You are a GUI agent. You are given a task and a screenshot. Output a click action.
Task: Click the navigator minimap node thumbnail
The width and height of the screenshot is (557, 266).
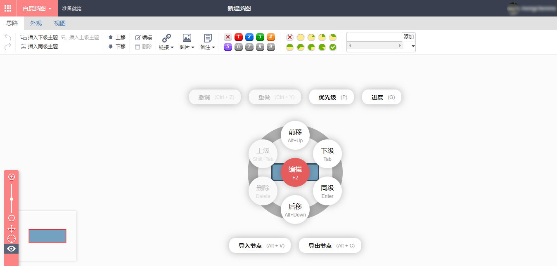(x=47, y=236)
